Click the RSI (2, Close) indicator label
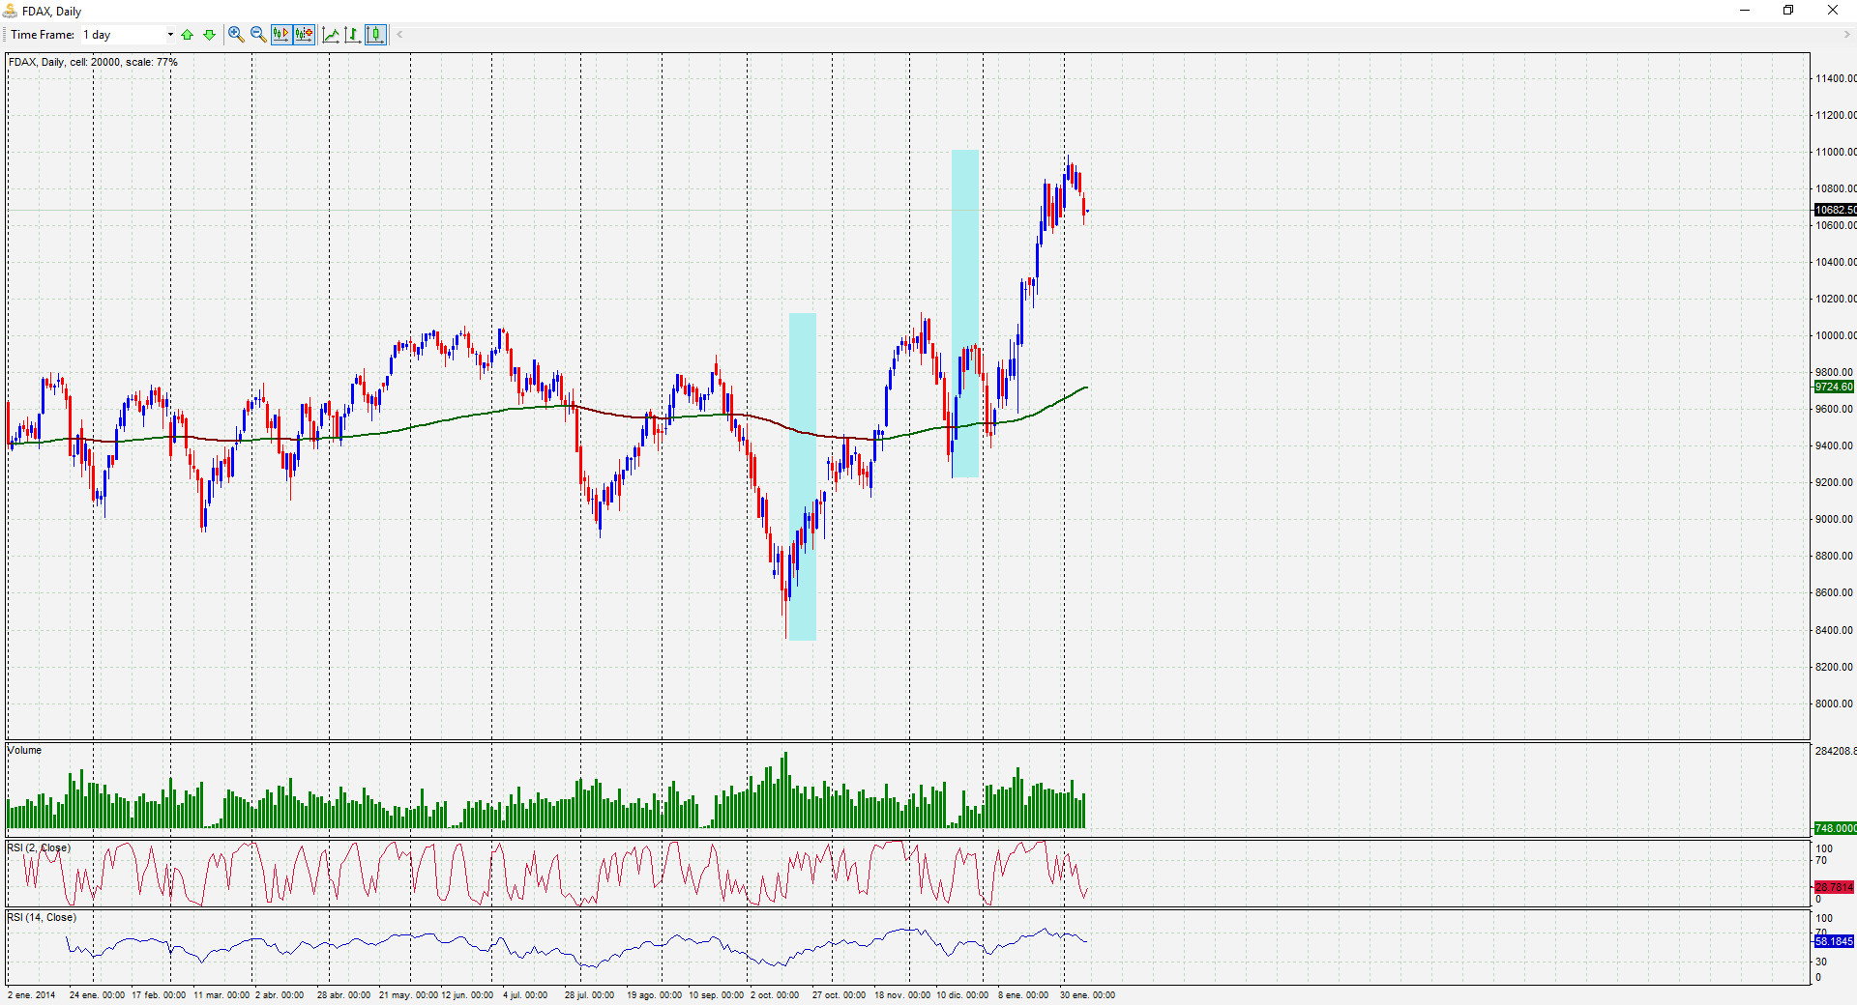 coord(39,847)
